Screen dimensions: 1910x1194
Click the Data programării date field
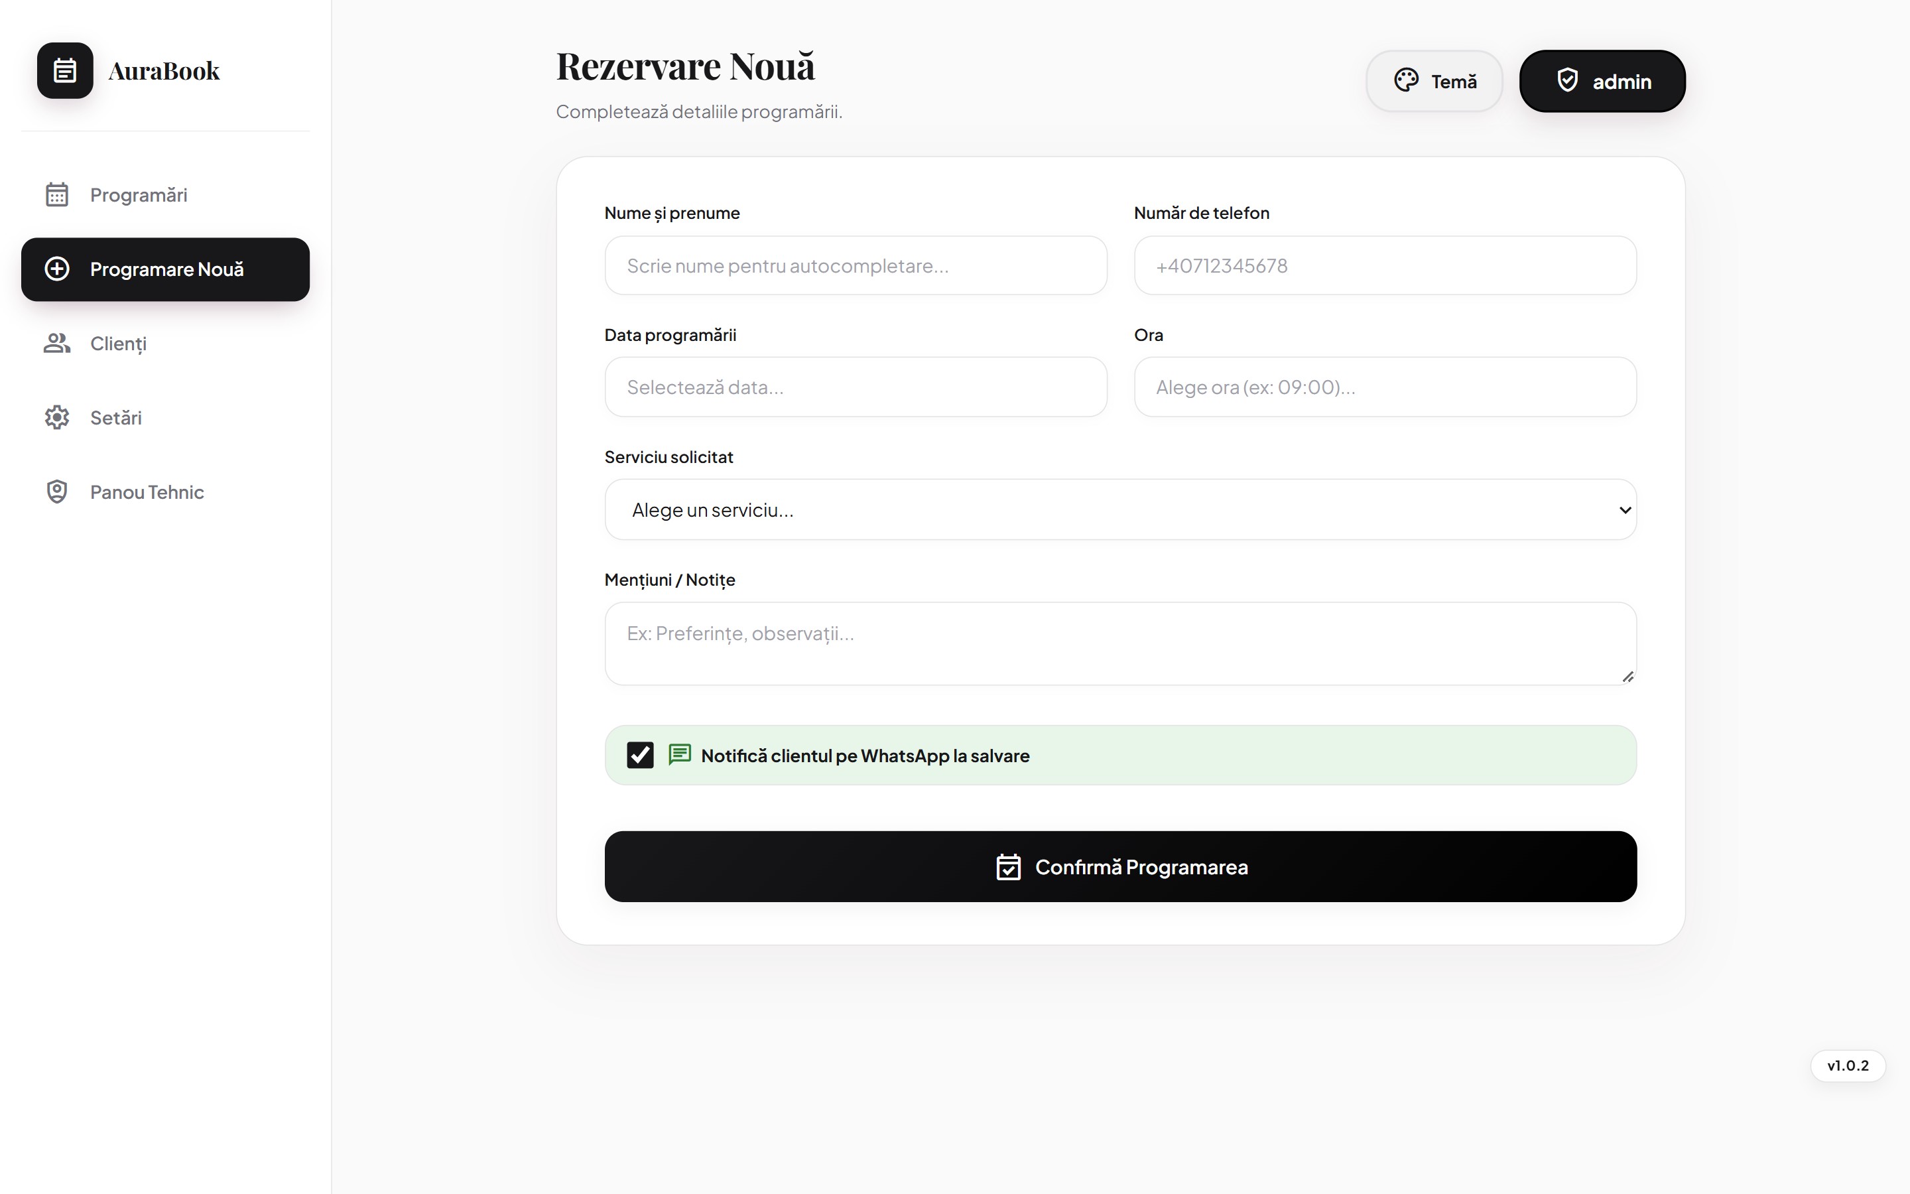pos(856,387)
